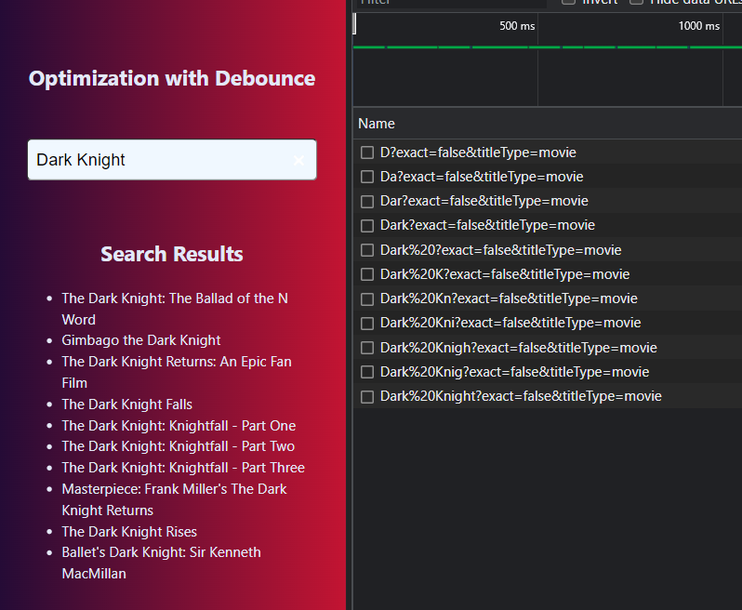The width and height of the screenshot is (742, 610).
Task: Click result Masterpiece: Frank Miller's The Dark
Action: click(x=174, y=499)
